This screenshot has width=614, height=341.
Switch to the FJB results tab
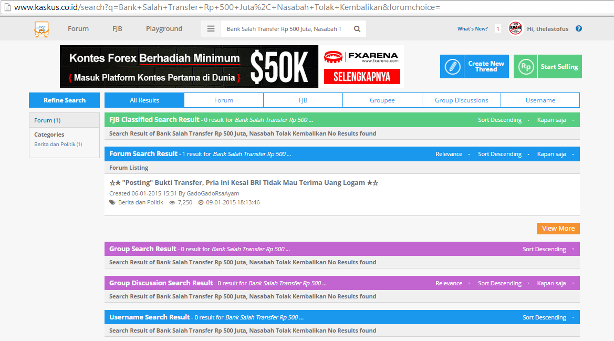(303, 100)
